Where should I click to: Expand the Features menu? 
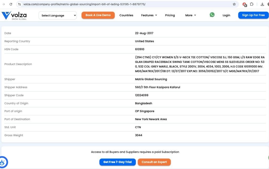(x=149, y=15)
